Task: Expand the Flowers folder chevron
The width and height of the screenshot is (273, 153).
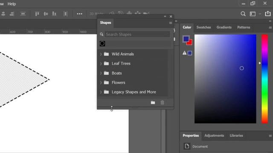Action: (101, 82)
